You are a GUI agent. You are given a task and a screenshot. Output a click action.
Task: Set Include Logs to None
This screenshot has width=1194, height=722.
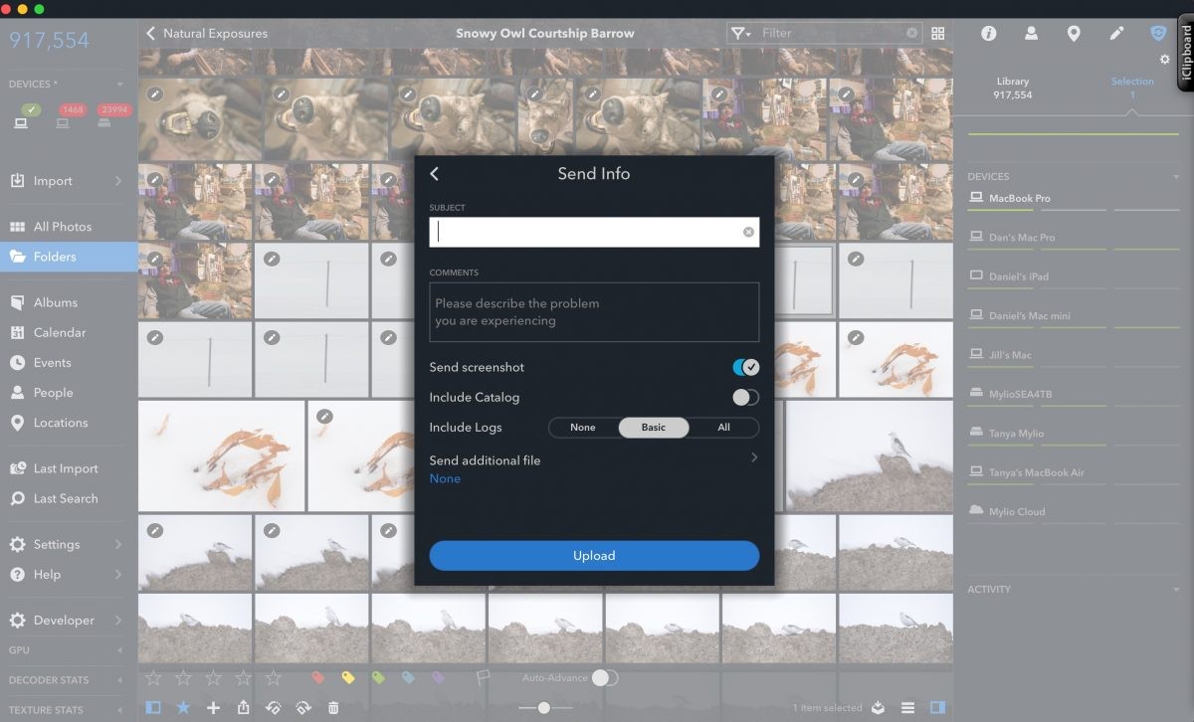(x=583, y=427)
